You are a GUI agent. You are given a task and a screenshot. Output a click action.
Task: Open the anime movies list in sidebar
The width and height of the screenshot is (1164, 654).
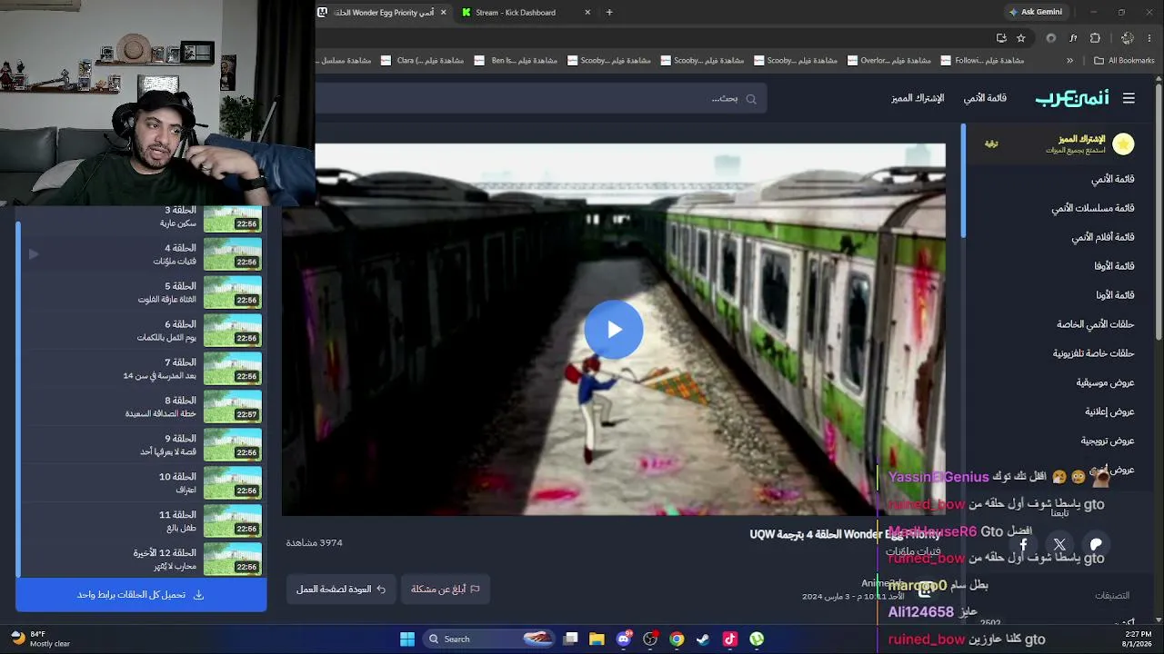pos(1103,237)
